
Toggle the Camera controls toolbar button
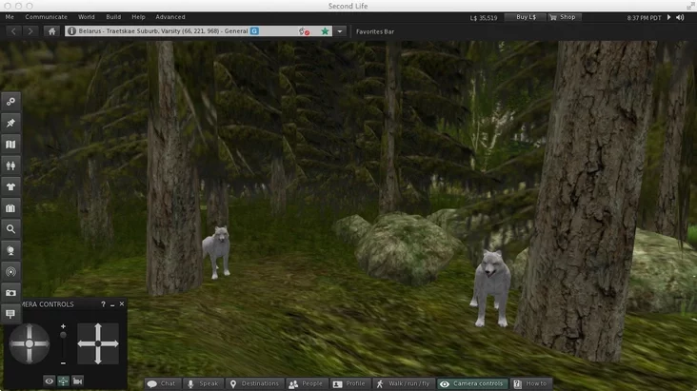472,384
